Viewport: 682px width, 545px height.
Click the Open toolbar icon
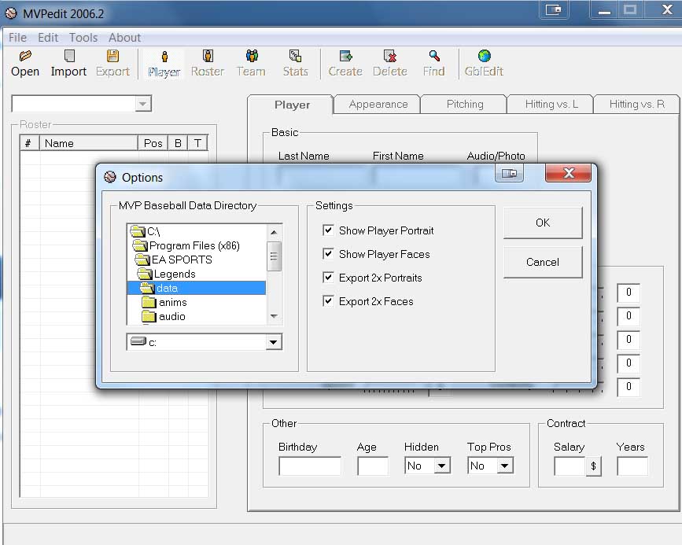point(25,56)
